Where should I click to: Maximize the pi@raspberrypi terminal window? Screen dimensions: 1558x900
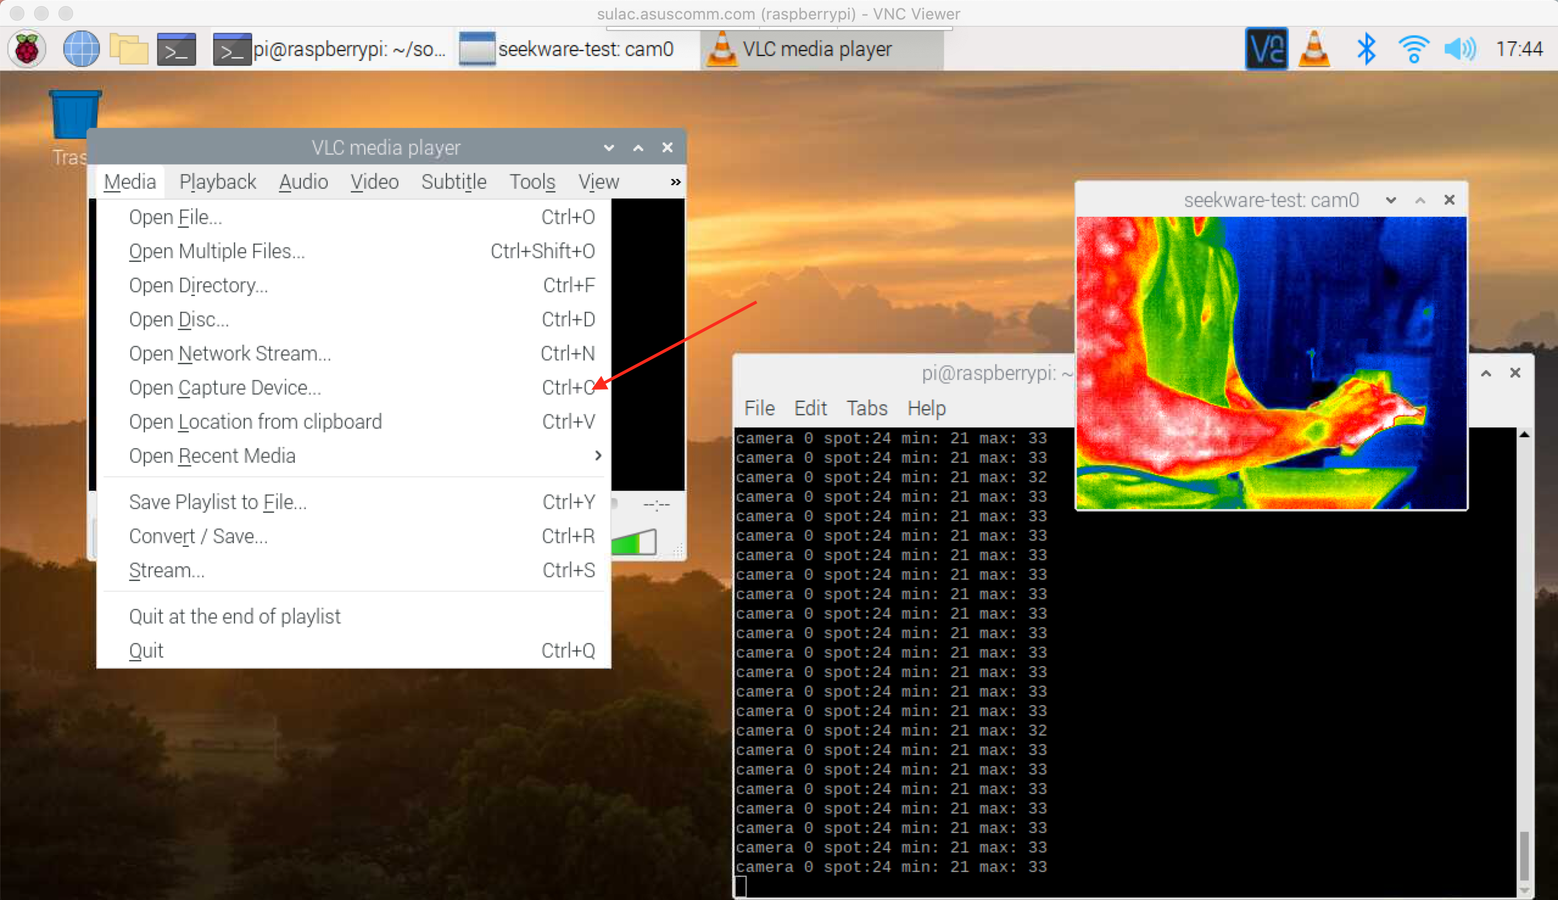pos(1486,373)
